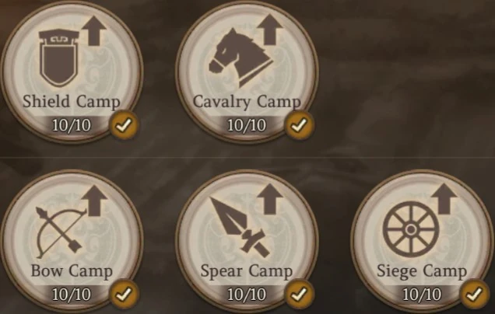Click the upgrade arrow on Shield Camp
Screen dimensions: 495x314
tap(93, 31)
